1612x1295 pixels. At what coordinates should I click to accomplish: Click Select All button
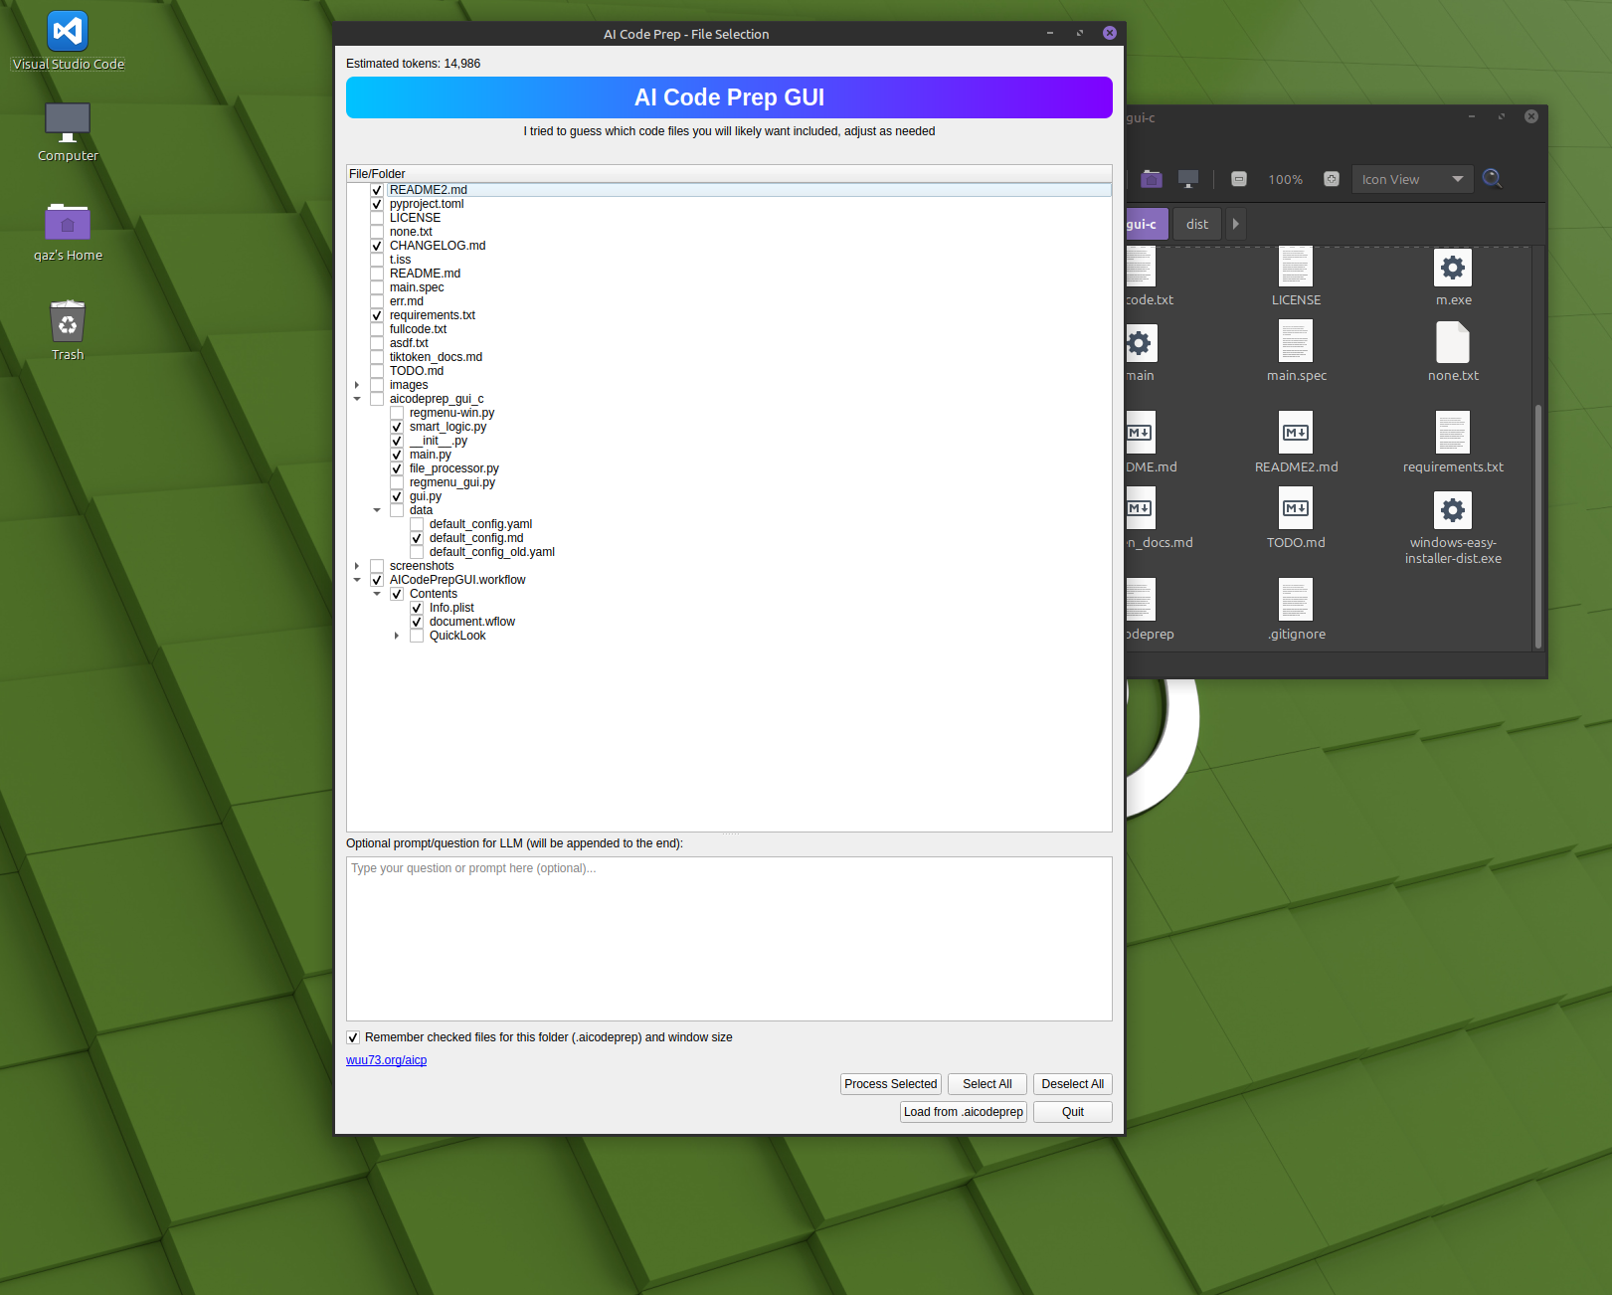(987, 1084)
